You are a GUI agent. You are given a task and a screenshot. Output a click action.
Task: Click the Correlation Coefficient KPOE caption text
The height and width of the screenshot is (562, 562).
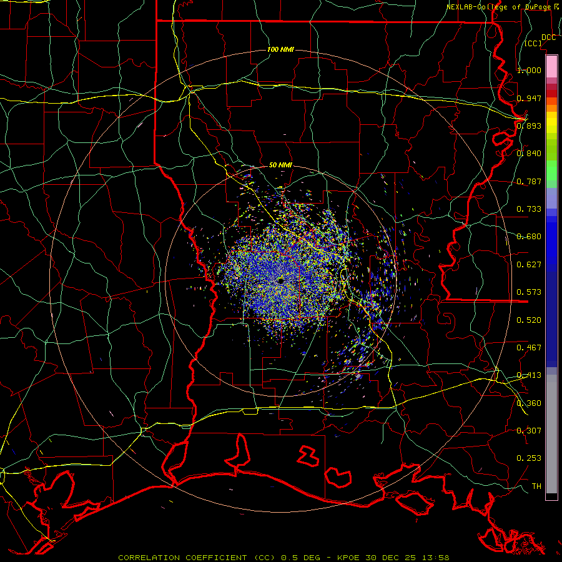283,558
